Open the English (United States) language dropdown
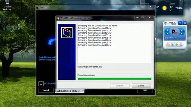This screenshot has width=191, height=107. coord(70,91)
